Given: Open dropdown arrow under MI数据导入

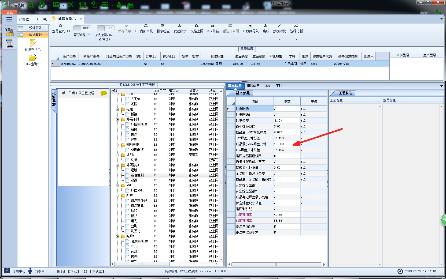Looking at the screenshot, I should click(250, 39).
